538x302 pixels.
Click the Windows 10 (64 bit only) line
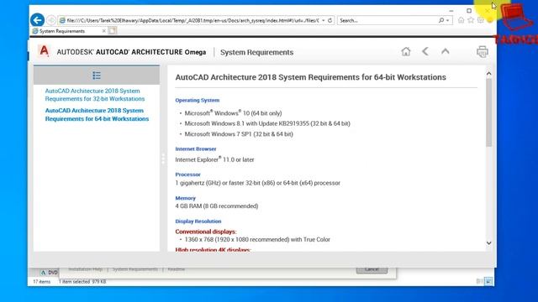pos(234,113)
